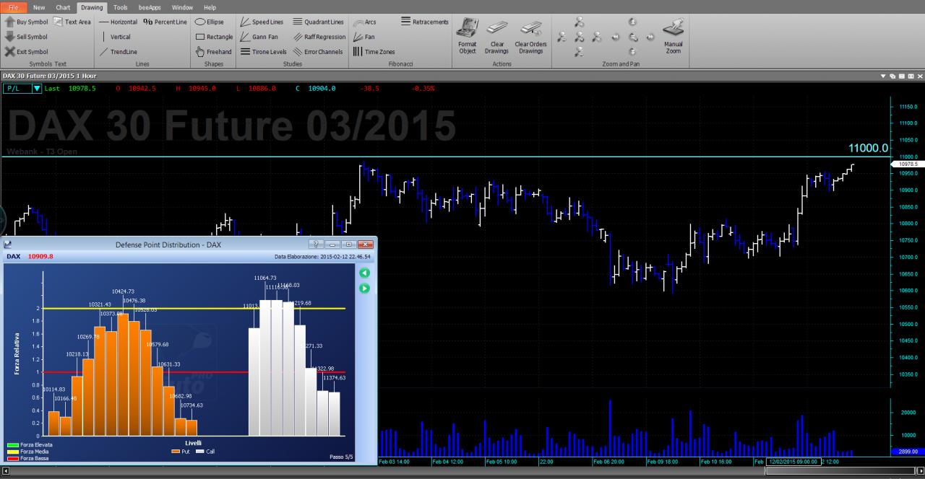Select the Buy Symbol tool
The height and width of the screenshot is (479, 925).
point(26,22)
